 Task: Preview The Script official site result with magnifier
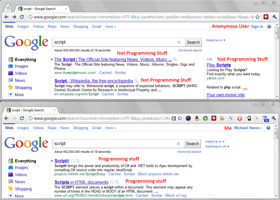click(175, 59)
